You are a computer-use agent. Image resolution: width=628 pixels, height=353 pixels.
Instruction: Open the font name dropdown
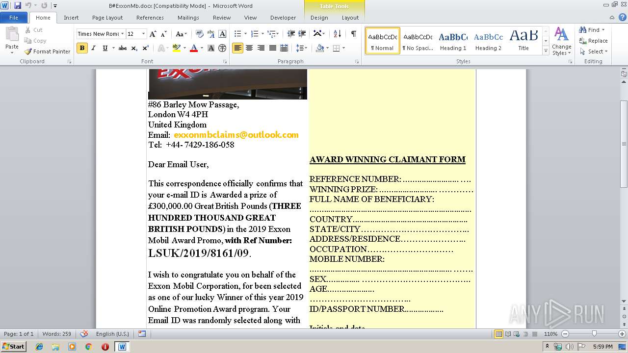(122, 34)
